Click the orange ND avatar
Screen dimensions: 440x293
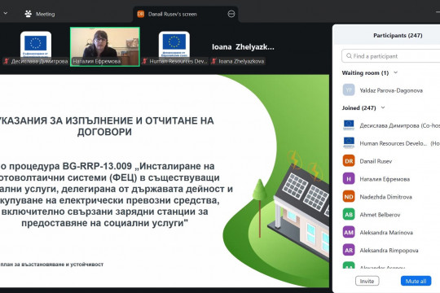tap(349, 196)
